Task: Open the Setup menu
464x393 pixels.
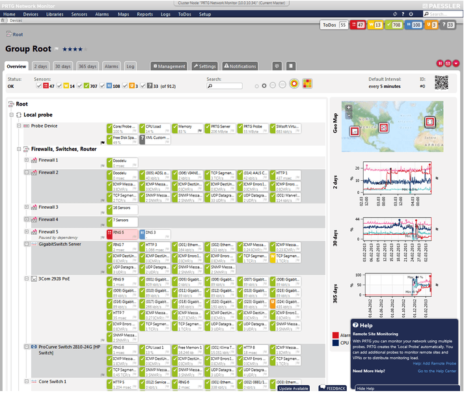Action: 205,14
